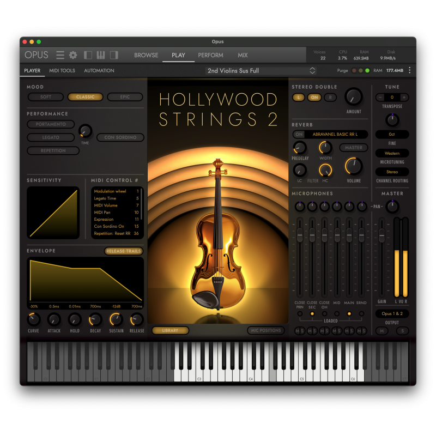Click the Library button
Image resolution: width=436 pixels, height=436 pixels.
(x=170, y=330)
